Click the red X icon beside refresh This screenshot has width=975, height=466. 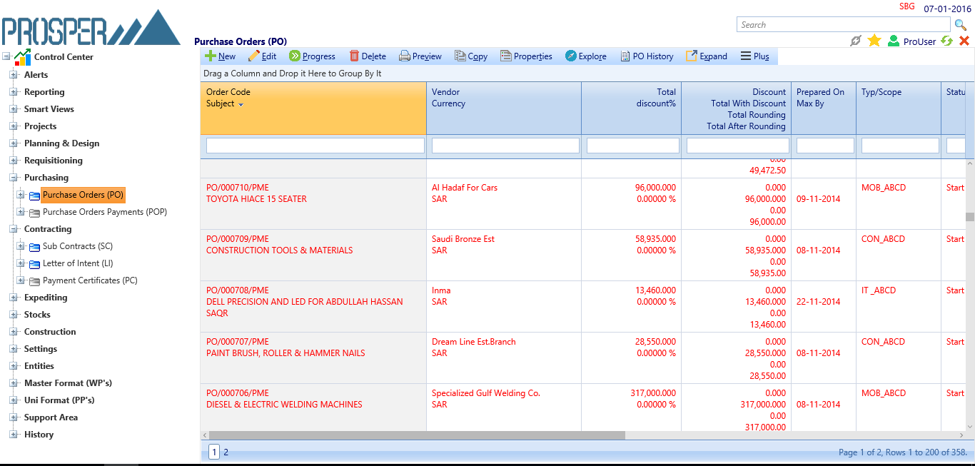pyautogui.click(x=964, y=41)
